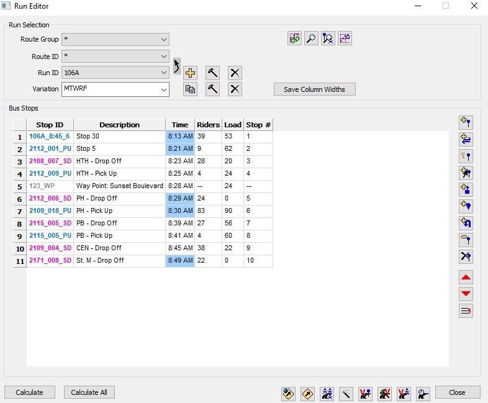The image size is (488, 403).
Task: Open the Route Group dropdown
Action: 115,40
